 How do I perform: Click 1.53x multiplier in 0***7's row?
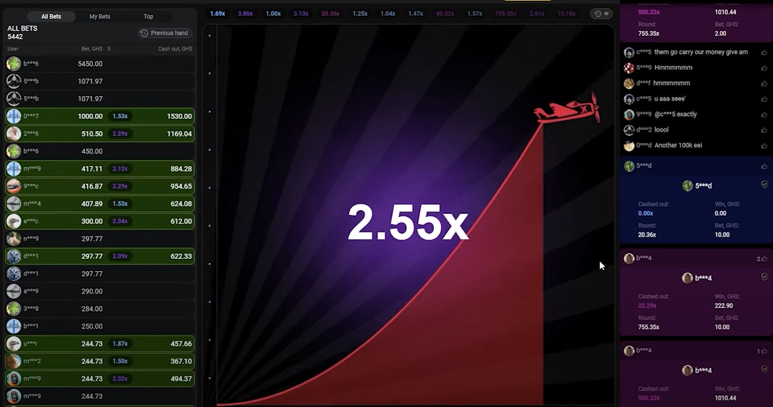[120, 117]
